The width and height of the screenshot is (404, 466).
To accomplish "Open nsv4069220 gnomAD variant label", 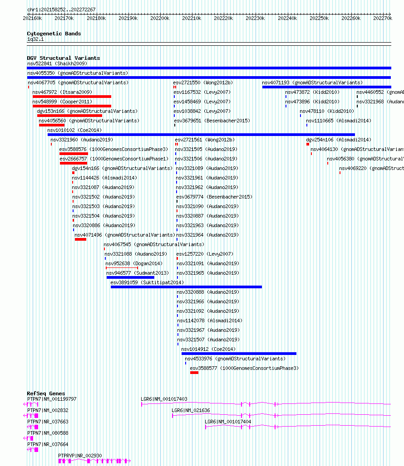I will pyautogui.click(x=372, y=168).
